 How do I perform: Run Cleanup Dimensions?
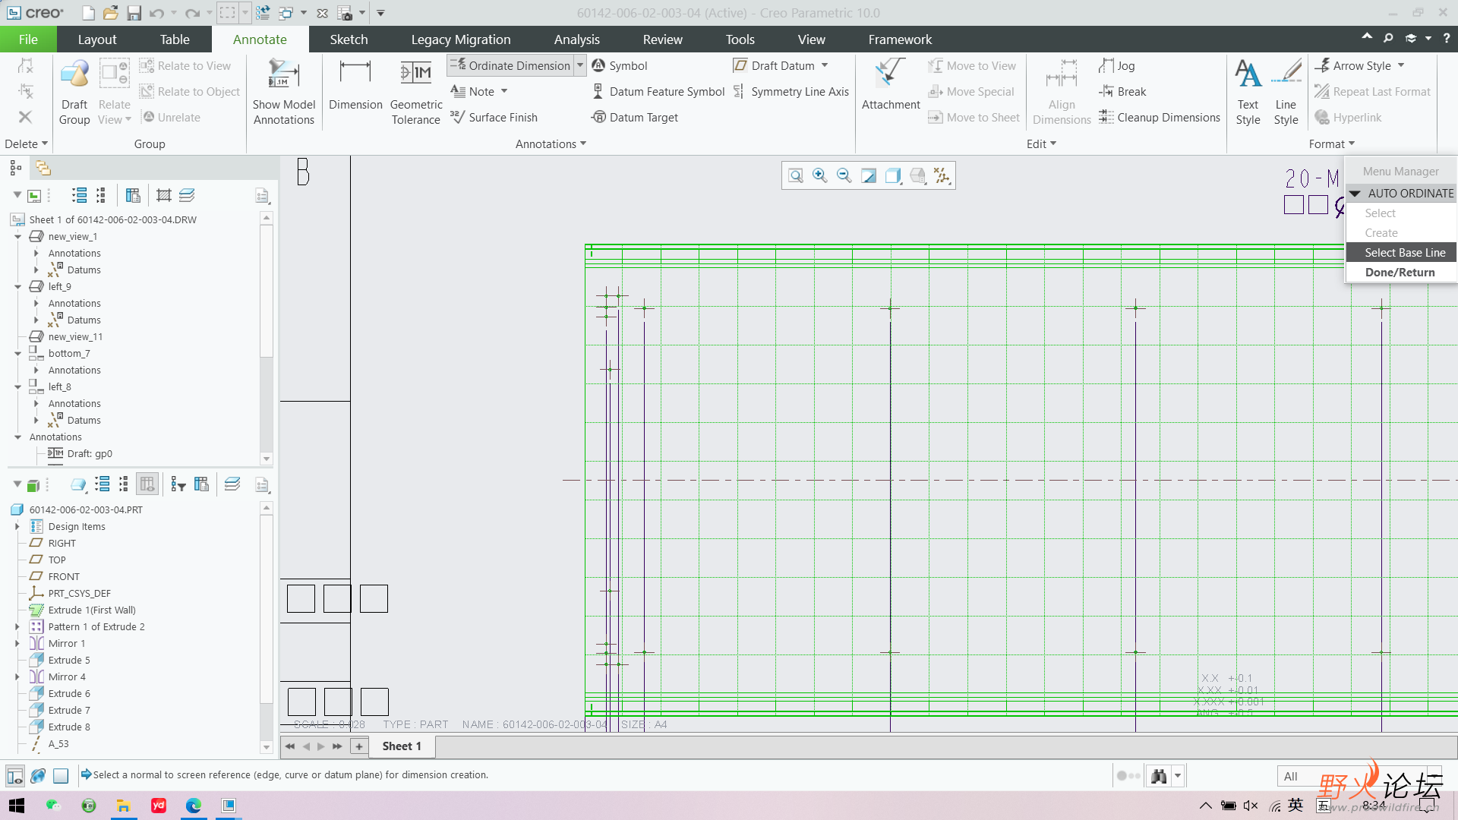1160,118
